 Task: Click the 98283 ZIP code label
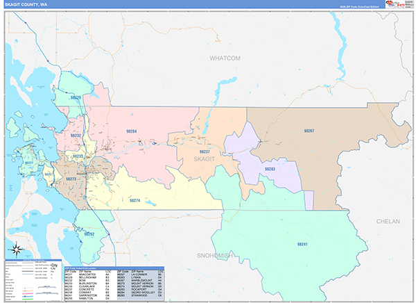pyautogui.click(x=270, y=169)
